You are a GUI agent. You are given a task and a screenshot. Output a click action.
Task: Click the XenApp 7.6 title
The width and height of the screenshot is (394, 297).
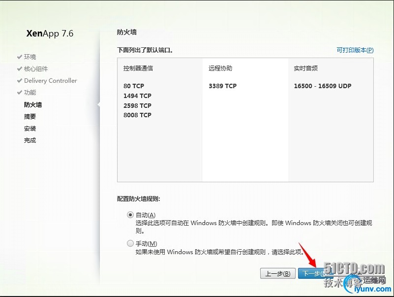[x=50, y=33]
